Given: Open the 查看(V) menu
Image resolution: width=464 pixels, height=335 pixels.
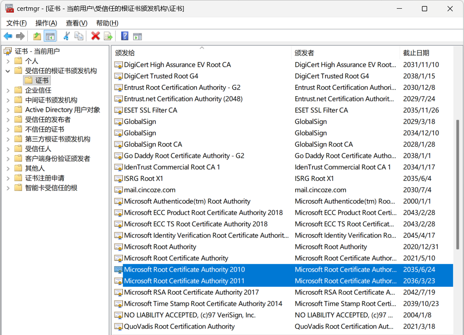Looking at the screenshot, I should point(77,23).
